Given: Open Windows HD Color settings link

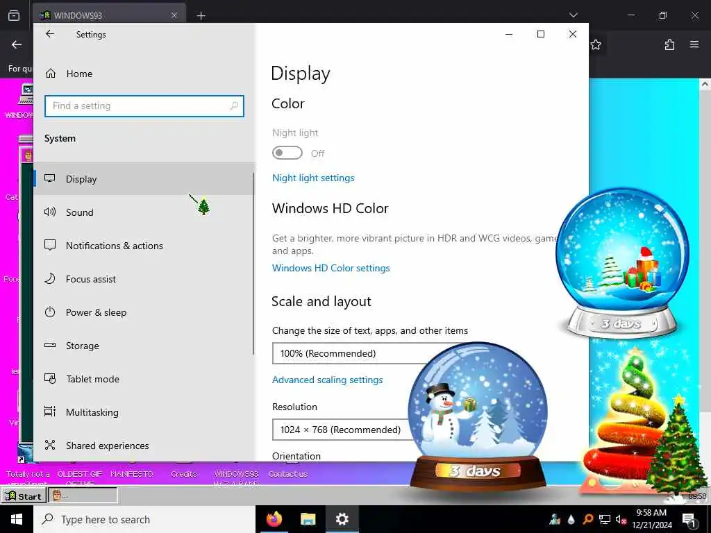Looking at the screenshot, I should click(x=331, y=268).
